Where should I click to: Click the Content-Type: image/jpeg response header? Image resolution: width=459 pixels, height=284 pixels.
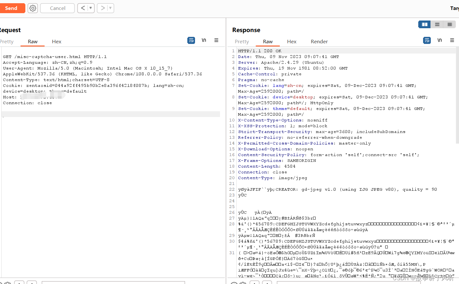click(x=272, y=178)
